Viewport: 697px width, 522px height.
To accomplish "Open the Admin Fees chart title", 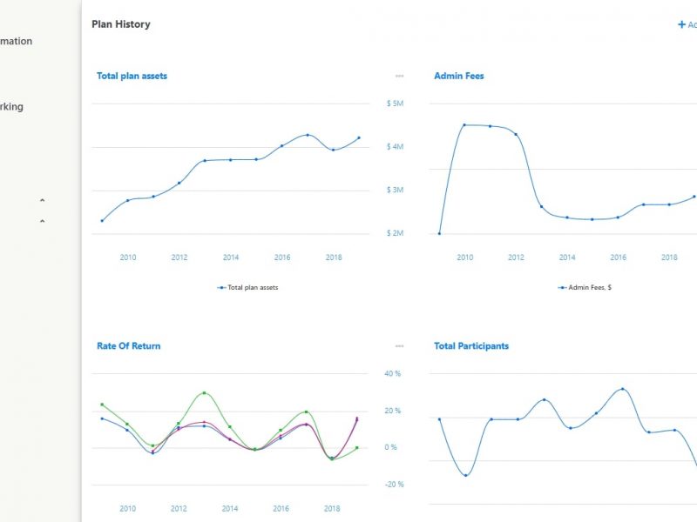I will coord(458,77).
